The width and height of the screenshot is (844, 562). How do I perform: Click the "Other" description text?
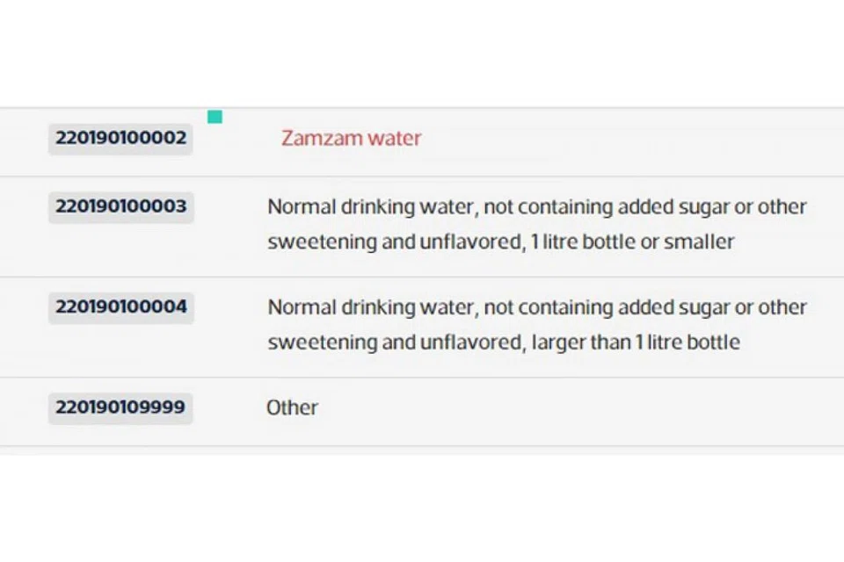coord(292,407)
